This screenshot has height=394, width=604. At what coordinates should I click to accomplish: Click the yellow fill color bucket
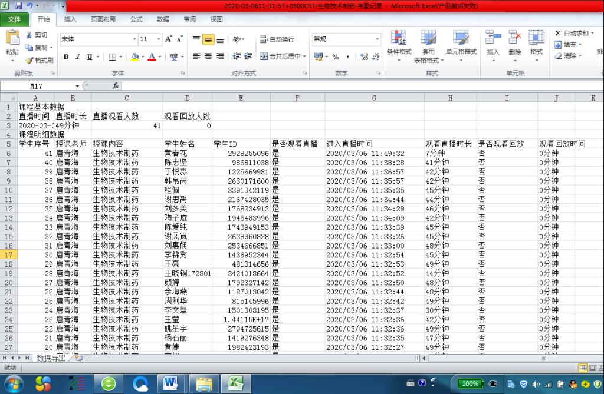tap(134, 57)
